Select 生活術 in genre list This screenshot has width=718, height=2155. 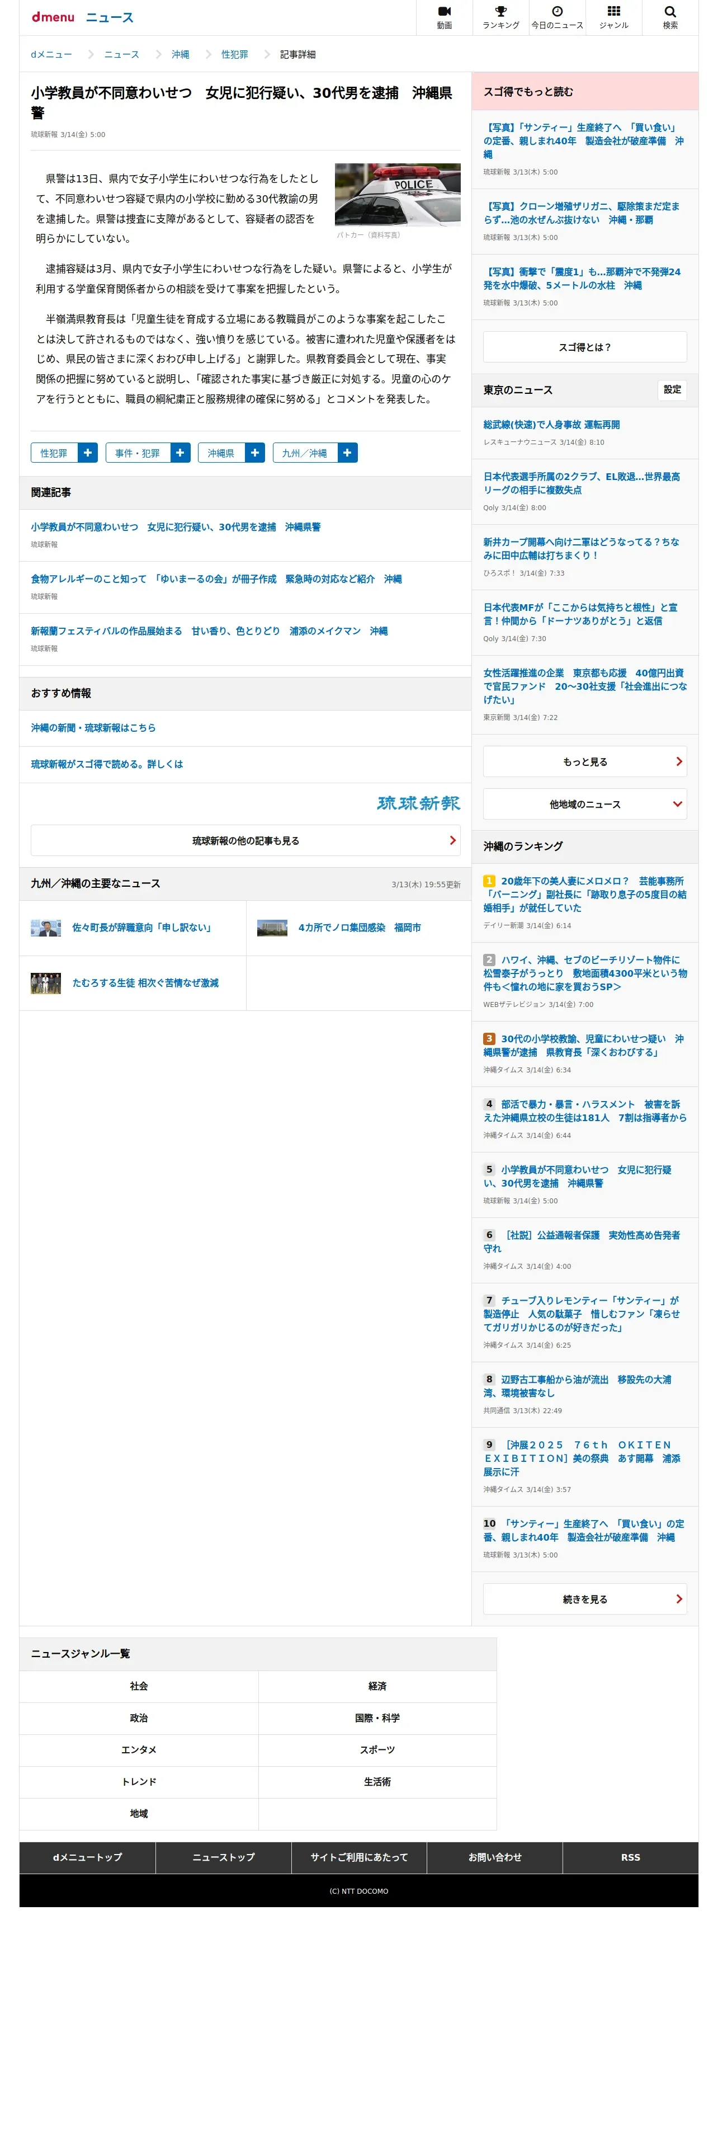click(378, 1781)
